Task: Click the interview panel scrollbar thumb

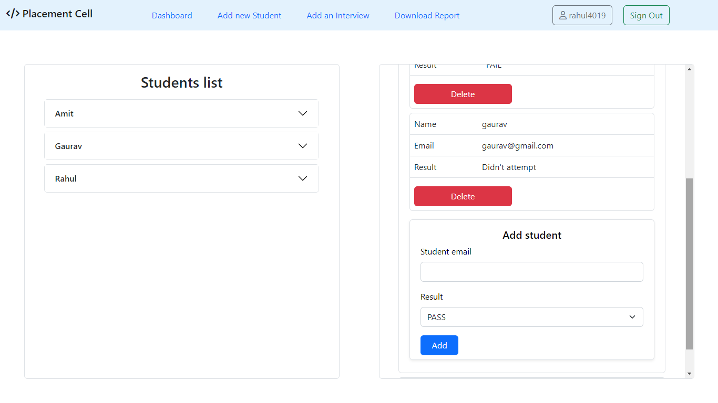Action: [x=690, y=264]
